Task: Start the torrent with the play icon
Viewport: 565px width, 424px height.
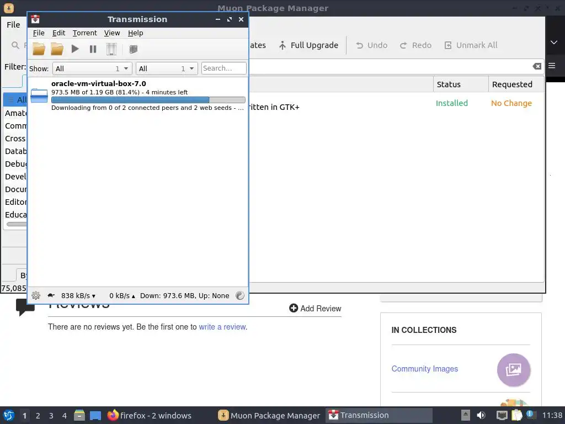Action: coord(75,49)
